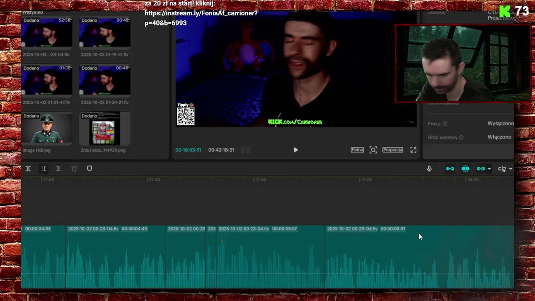Toggle the preview axis icon

coord(502,169)
